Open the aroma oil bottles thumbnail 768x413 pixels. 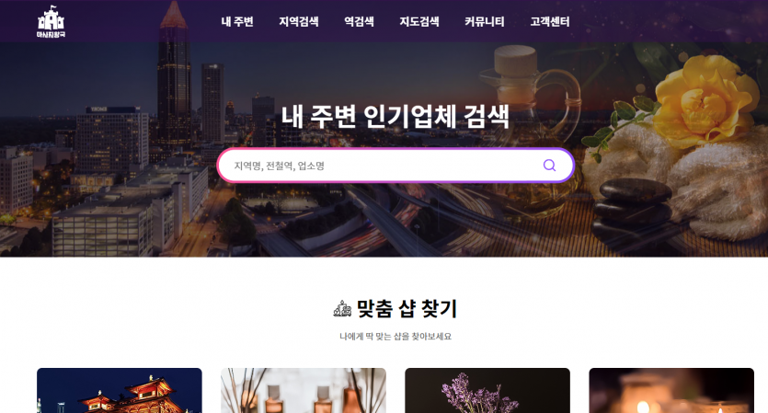304,390
